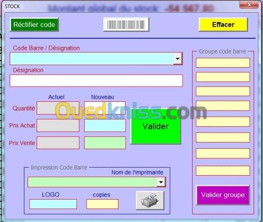The width and height of the screenshot is (263, 222).
Task: Click the Nouveau Prix Achat field
Action: click(x=105, y=125)
